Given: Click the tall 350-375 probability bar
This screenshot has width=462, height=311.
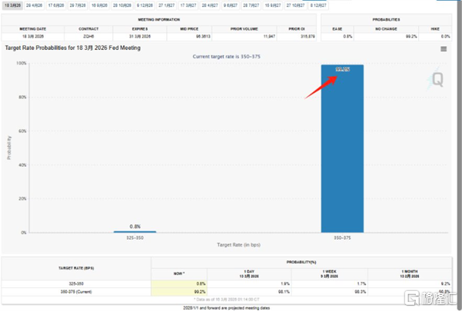Looking at the screenshot, I should pos(342,148).
